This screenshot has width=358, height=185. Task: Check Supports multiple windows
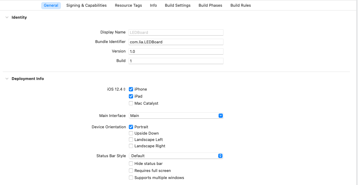pyautogui.click(x=131, y=178)
